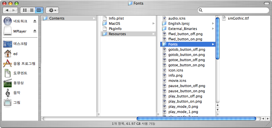Select the ffwd_button_off.png file icon
This screenshot has height=128, width=272.
click(164, 34)
